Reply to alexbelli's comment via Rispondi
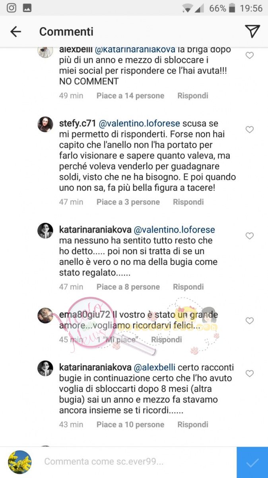268x478 pixels. click(193, 96)
